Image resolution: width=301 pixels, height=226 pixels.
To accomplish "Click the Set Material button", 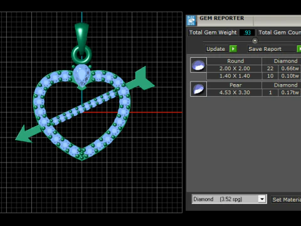I will (287, 200).
